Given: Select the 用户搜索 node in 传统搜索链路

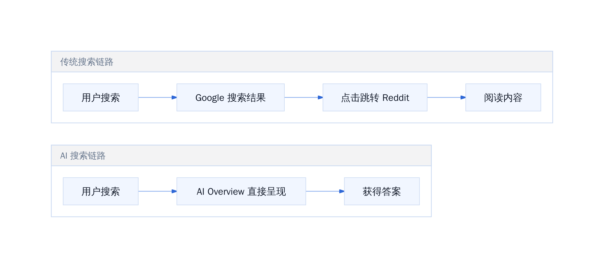Looking at the screenshot, I should (x=101, y=97).
